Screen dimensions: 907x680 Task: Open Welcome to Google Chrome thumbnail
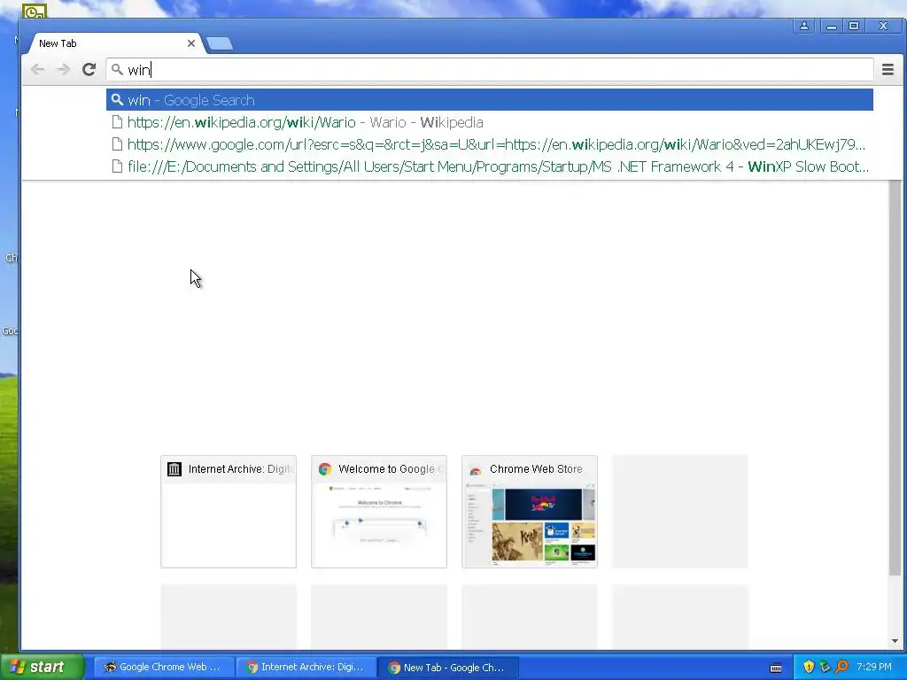(379, 512)
